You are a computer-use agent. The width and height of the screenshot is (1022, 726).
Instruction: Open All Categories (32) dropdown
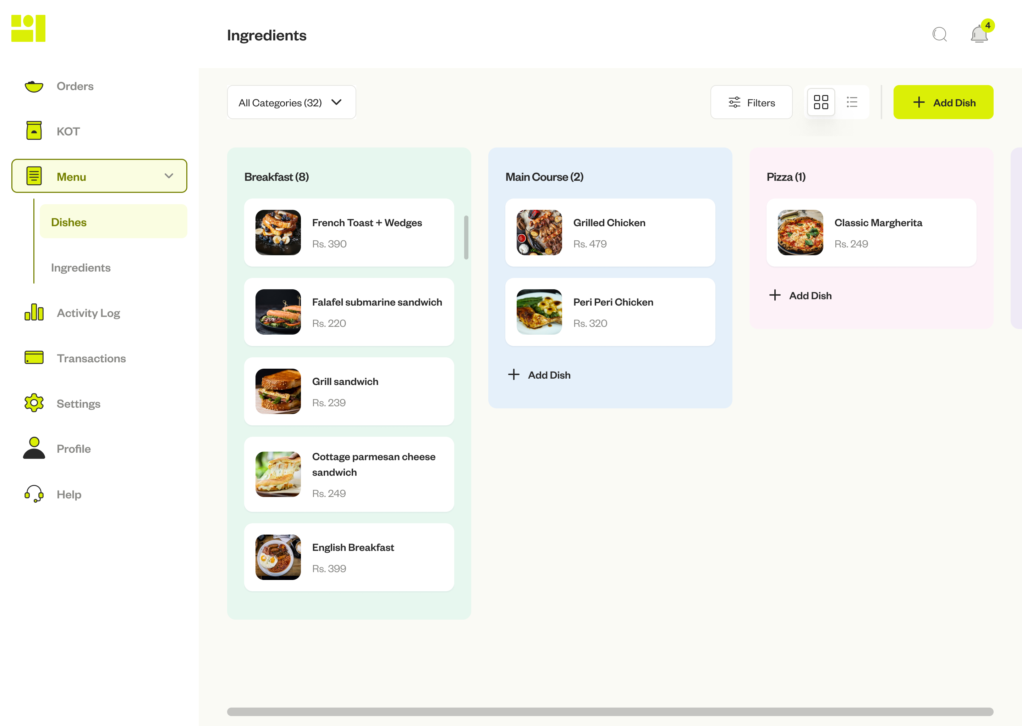[x=291, y=102]
